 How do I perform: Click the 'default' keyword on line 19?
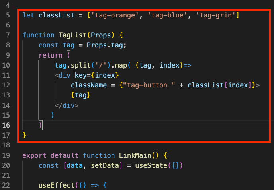point(65,155)
